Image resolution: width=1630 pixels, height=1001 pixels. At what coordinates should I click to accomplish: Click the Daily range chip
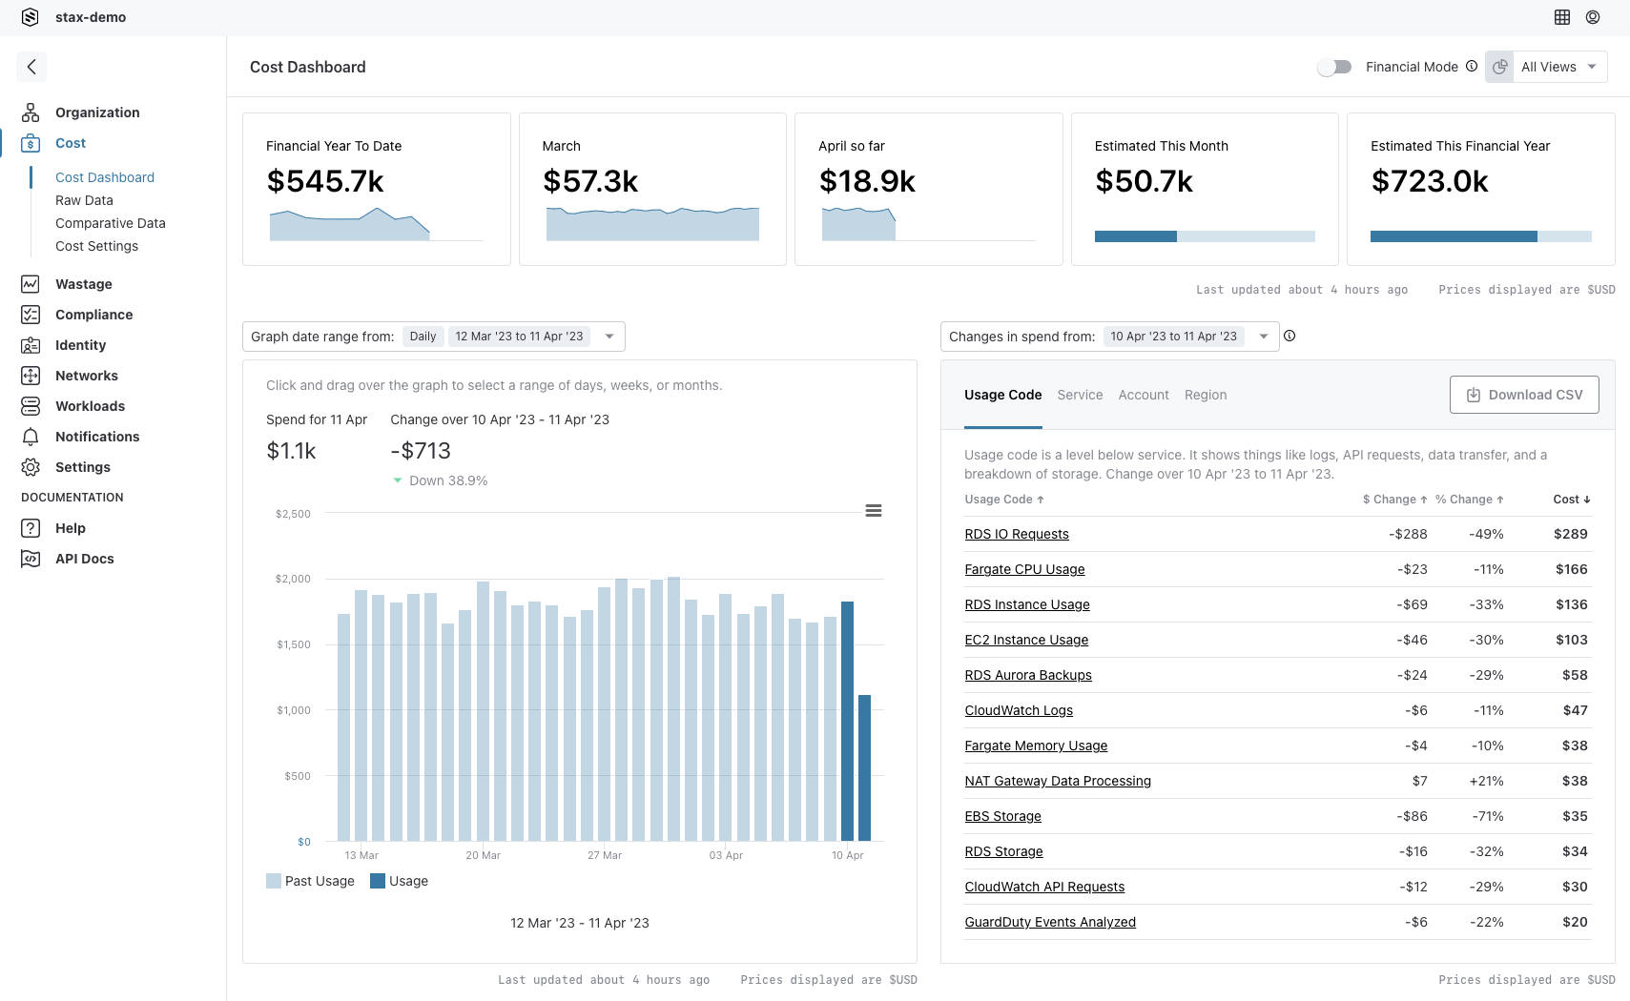423,337
